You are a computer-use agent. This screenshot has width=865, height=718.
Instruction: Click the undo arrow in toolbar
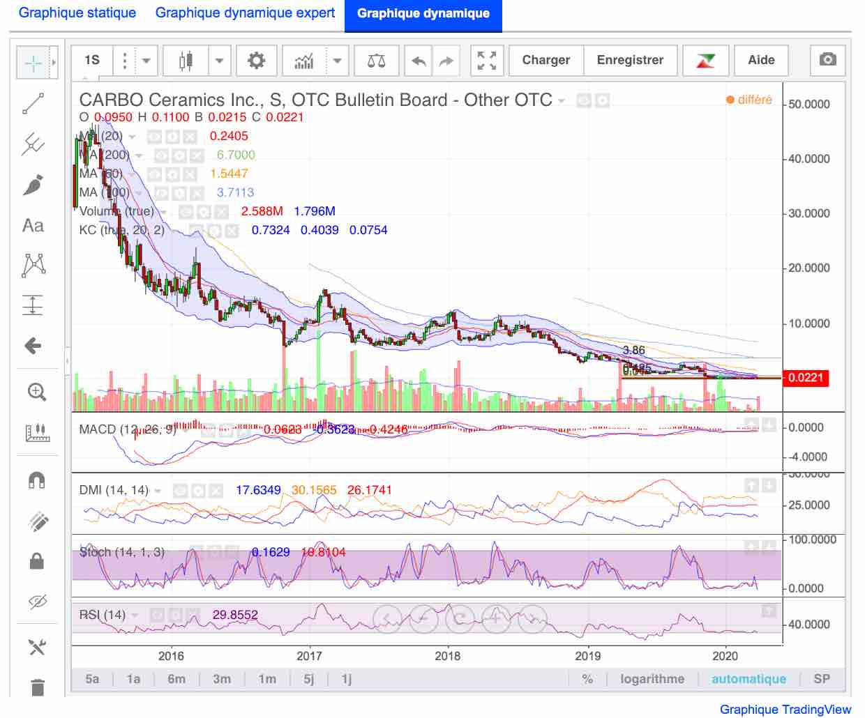tap(419, 61)
